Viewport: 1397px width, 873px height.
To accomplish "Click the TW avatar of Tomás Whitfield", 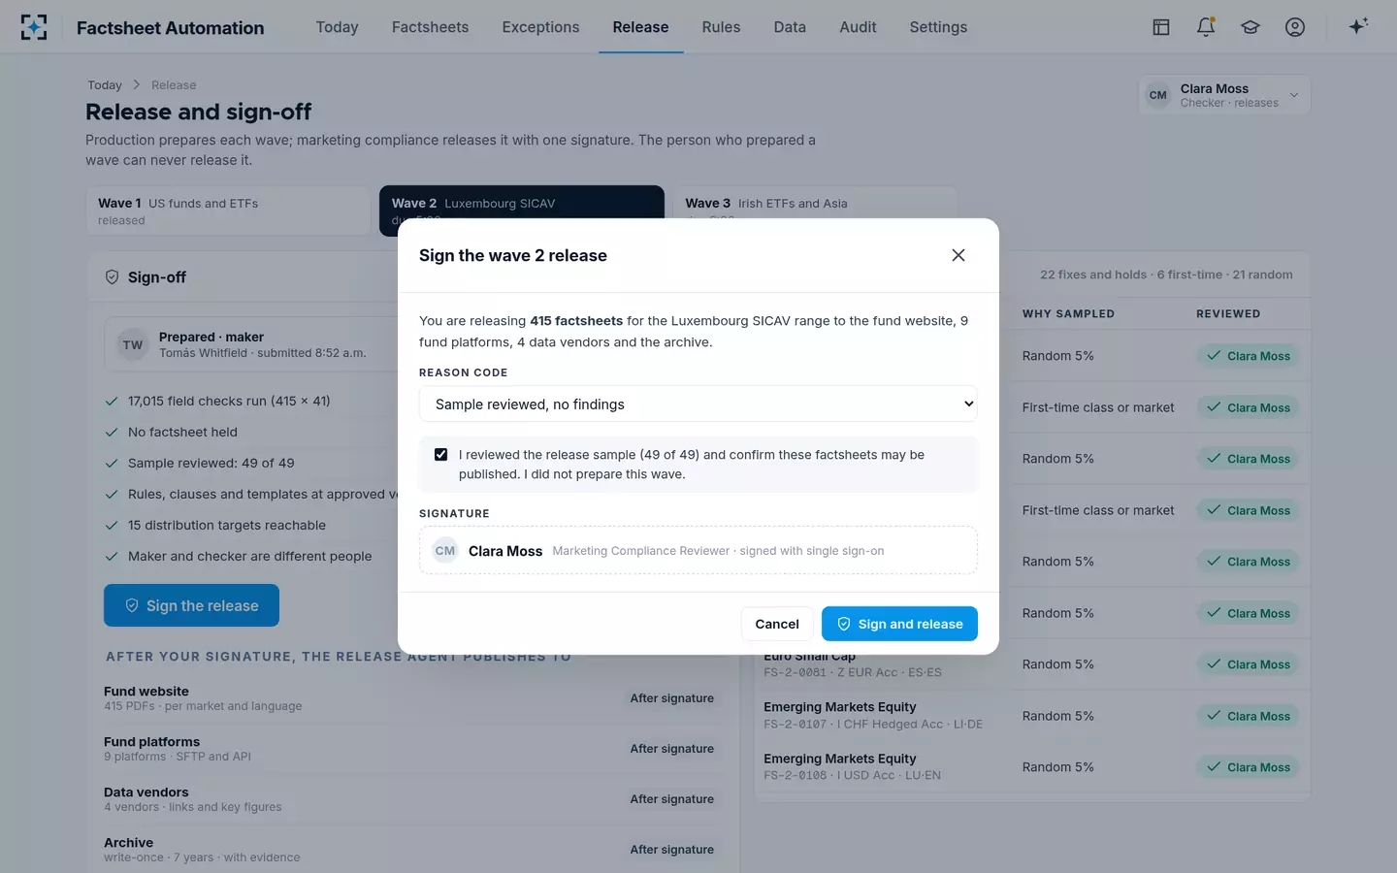I will [x=133, y=344].
